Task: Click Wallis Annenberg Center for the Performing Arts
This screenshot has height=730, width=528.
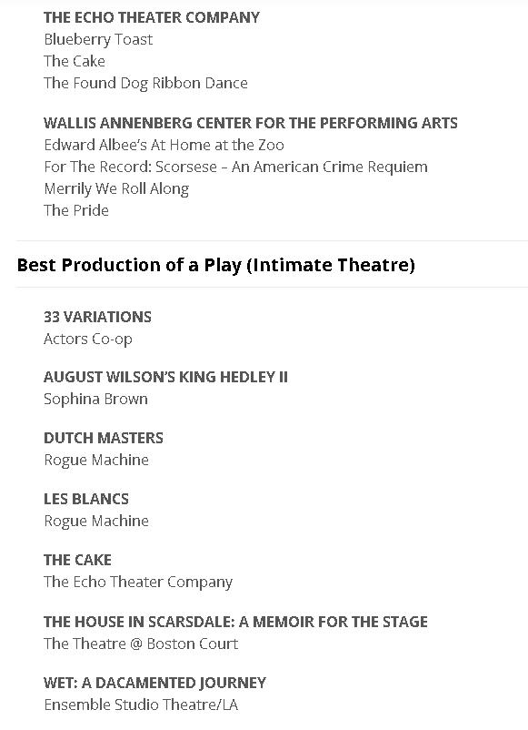Action: tap(251, 123)
